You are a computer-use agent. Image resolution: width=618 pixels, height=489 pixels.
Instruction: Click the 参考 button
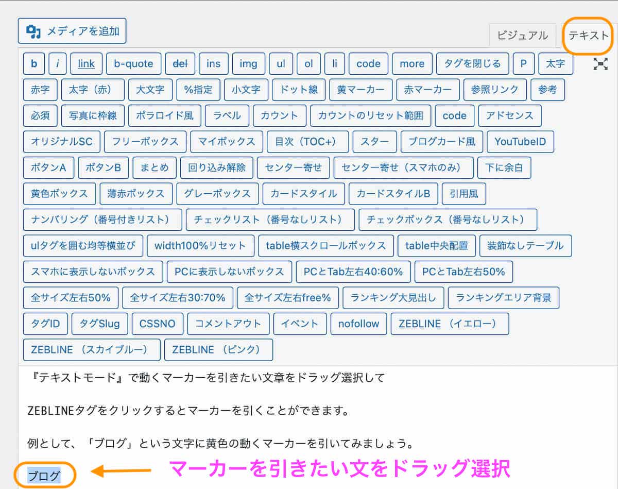(x=547, y=90)
